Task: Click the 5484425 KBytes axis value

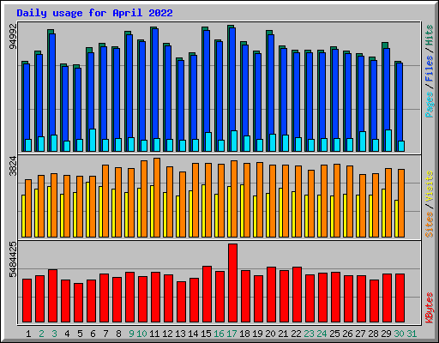Action: [13, 260]
